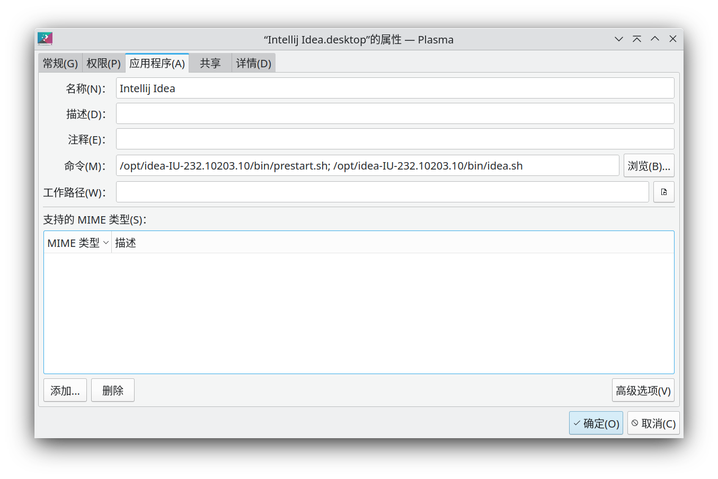Click the 描述 column header in MIME list
This screenshot has width=718, height=479.
pyautogui.click(x=126, y=243)
